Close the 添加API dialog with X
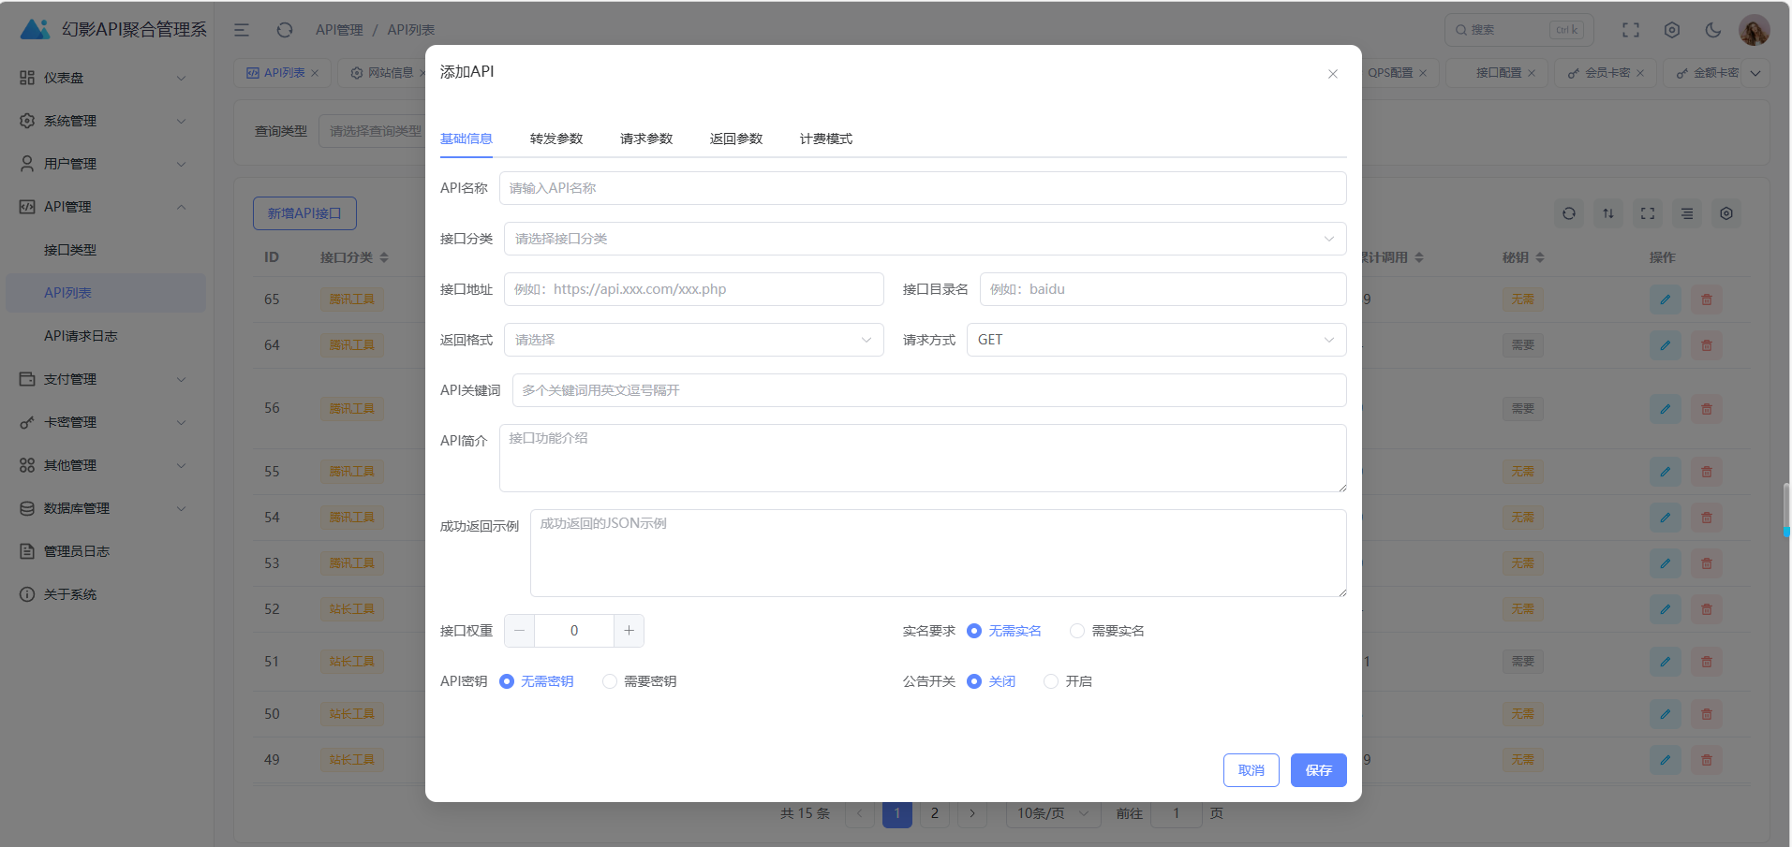The image size is (1792, 847). (1333, 74)
